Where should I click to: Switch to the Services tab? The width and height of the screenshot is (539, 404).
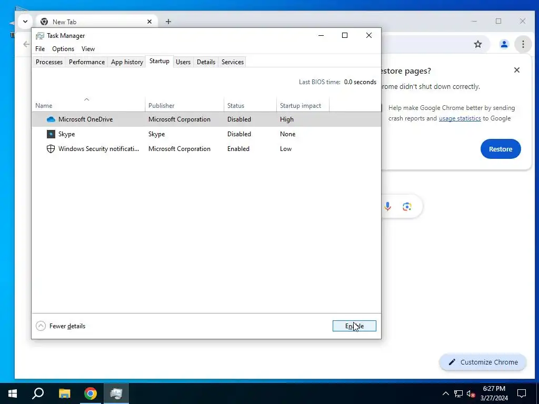[233, 62]
